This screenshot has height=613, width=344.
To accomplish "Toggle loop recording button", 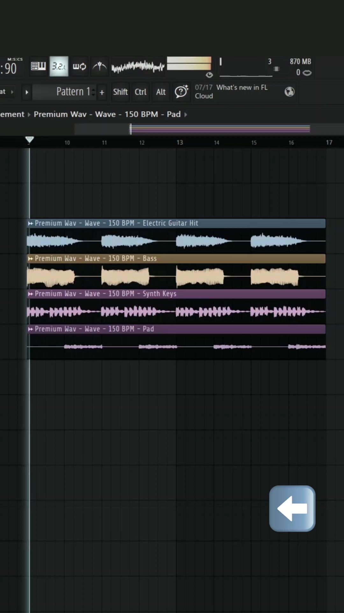I will point(79,66).
